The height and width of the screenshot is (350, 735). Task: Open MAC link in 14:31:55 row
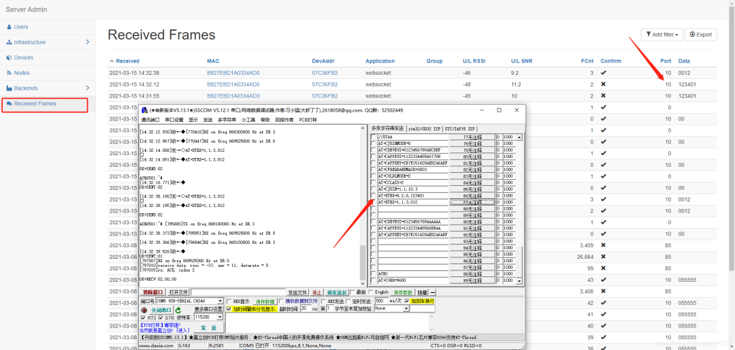(233, 96)
